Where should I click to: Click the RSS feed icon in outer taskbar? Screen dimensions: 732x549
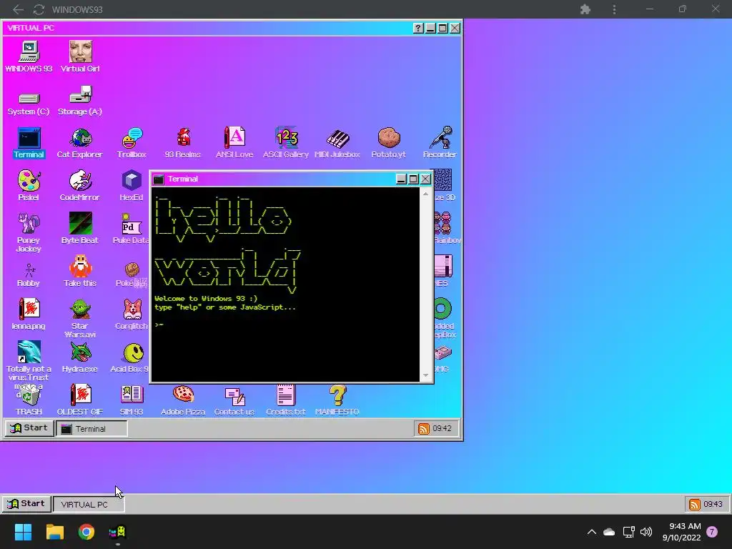click(x=694, y=504)
